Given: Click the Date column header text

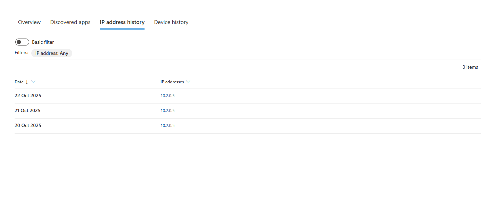Looking at the screenshot, I should click(19, 82).
